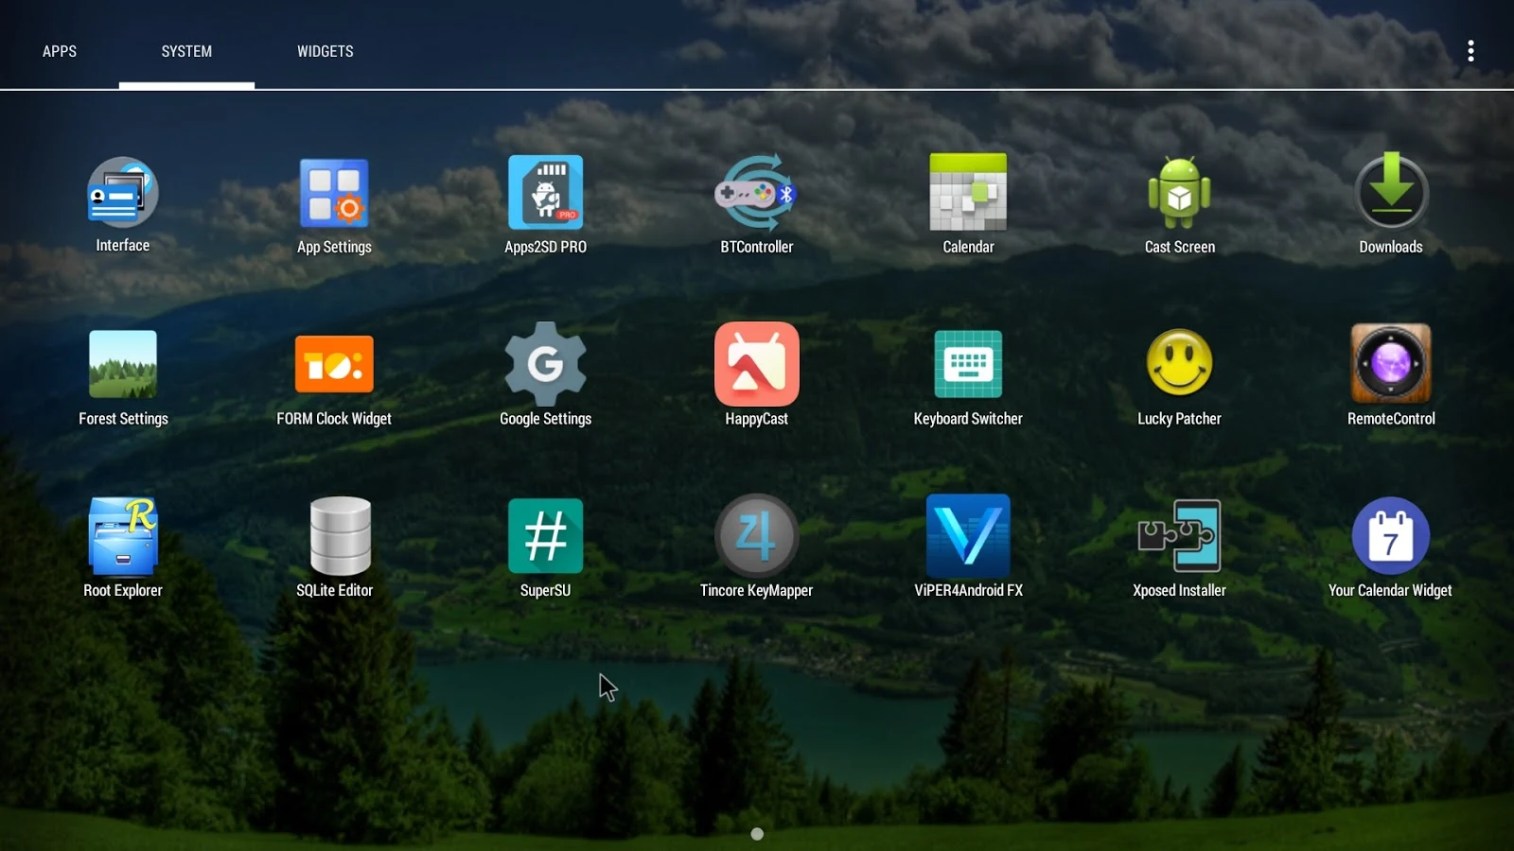Launch Root Explorer

point(123,536)
